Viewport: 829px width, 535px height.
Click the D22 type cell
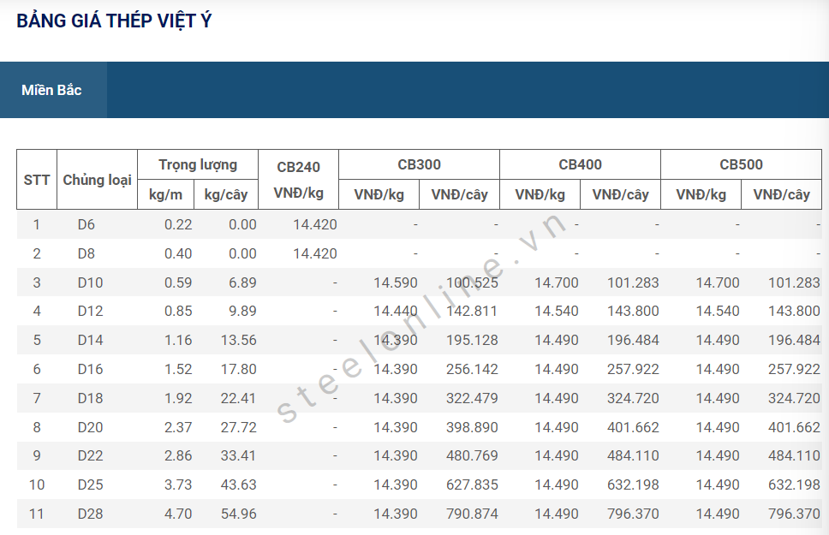(90, 455)
